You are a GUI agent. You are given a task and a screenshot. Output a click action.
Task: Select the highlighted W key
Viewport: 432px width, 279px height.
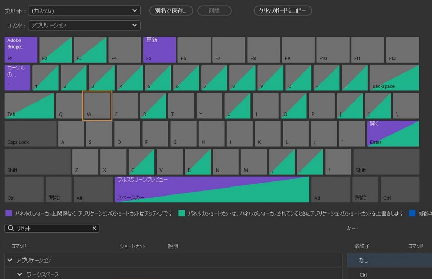click(97, 105)
